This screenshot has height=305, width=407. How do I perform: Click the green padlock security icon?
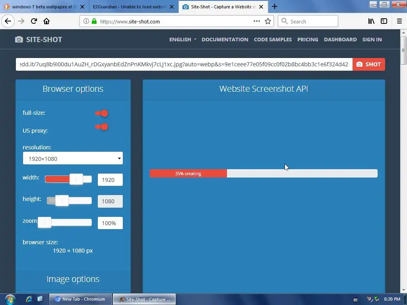94,21
